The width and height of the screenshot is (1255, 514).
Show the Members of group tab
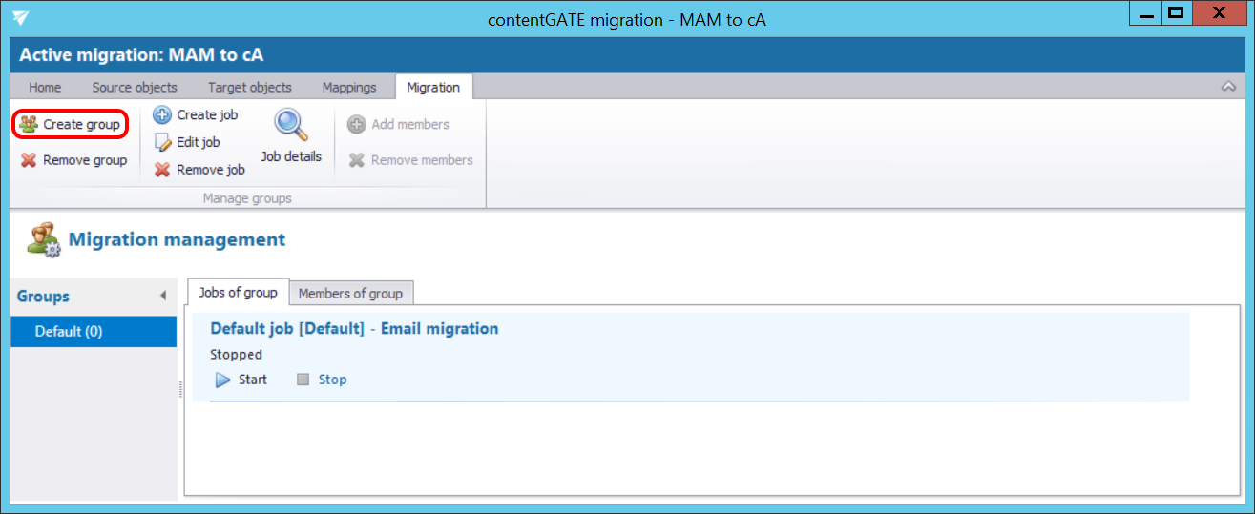(350, 293)
